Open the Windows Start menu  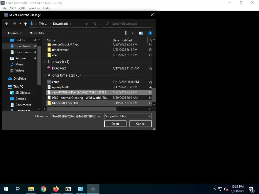click(x=6, y=189)
